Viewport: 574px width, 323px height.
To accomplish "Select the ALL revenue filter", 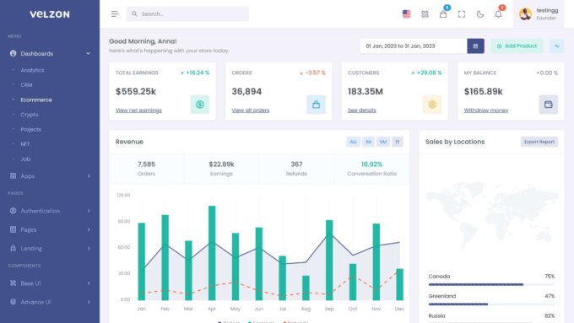I will tap(353, 142).
